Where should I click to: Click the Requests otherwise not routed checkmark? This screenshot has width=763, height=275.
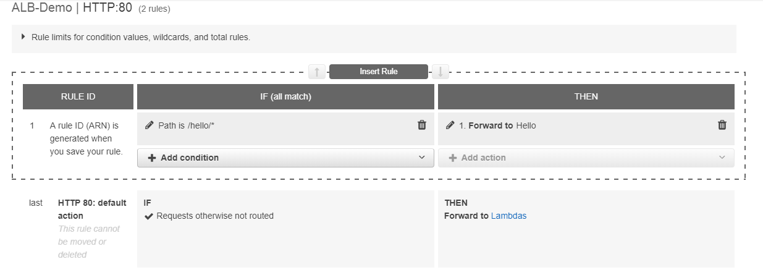click(148, 216)
